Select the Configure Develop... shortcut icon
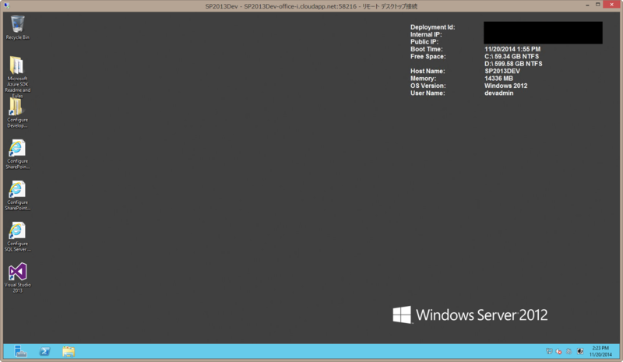 point(17,113)
